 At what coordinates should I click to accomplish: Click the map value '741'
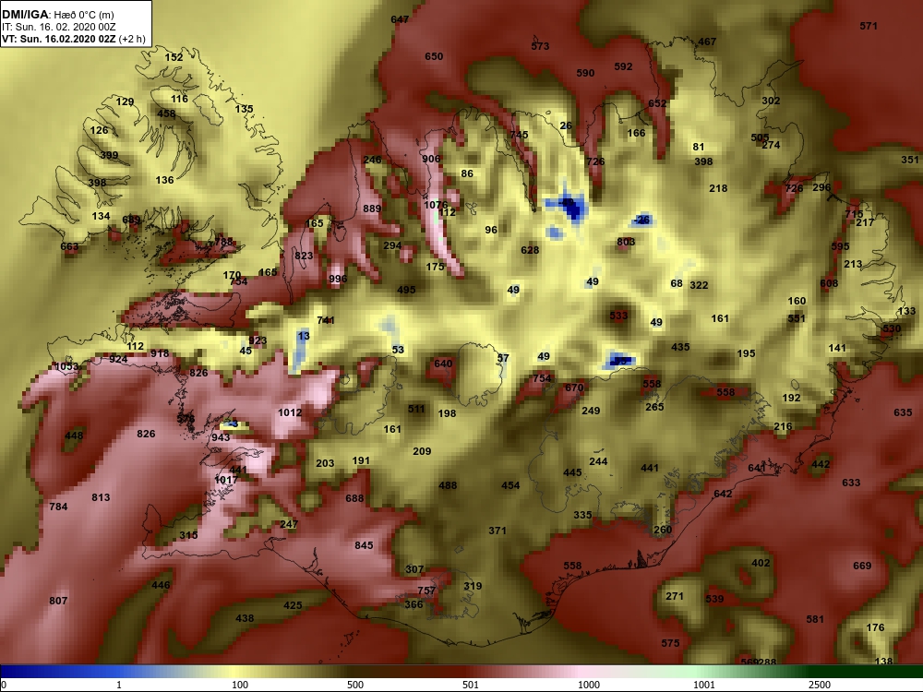pyautogui.click(x=326, y=320)
